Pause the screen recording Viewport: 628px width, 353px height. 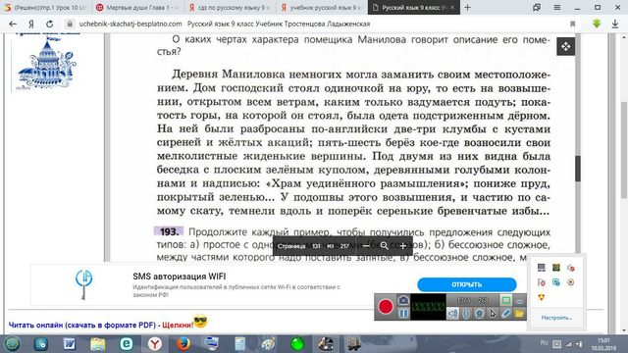pos(403,314)
